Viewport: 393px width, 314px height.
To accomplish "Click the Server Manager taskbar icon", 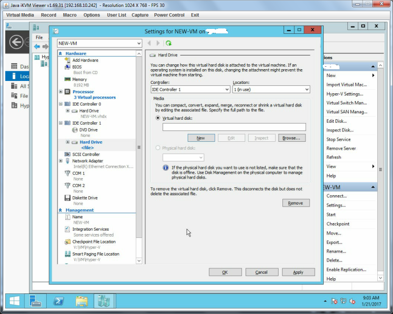I will 35,301.
